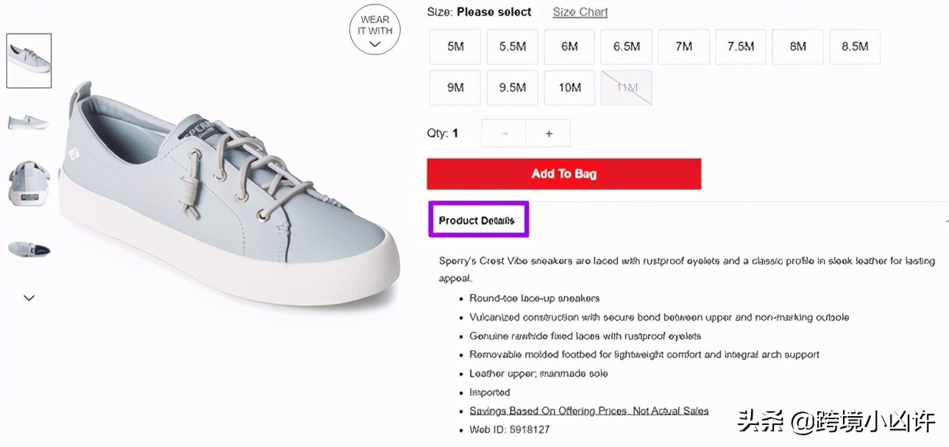Click the minus icon to decrease quantity
The image size is (949, 447).
tap(504, 134)
